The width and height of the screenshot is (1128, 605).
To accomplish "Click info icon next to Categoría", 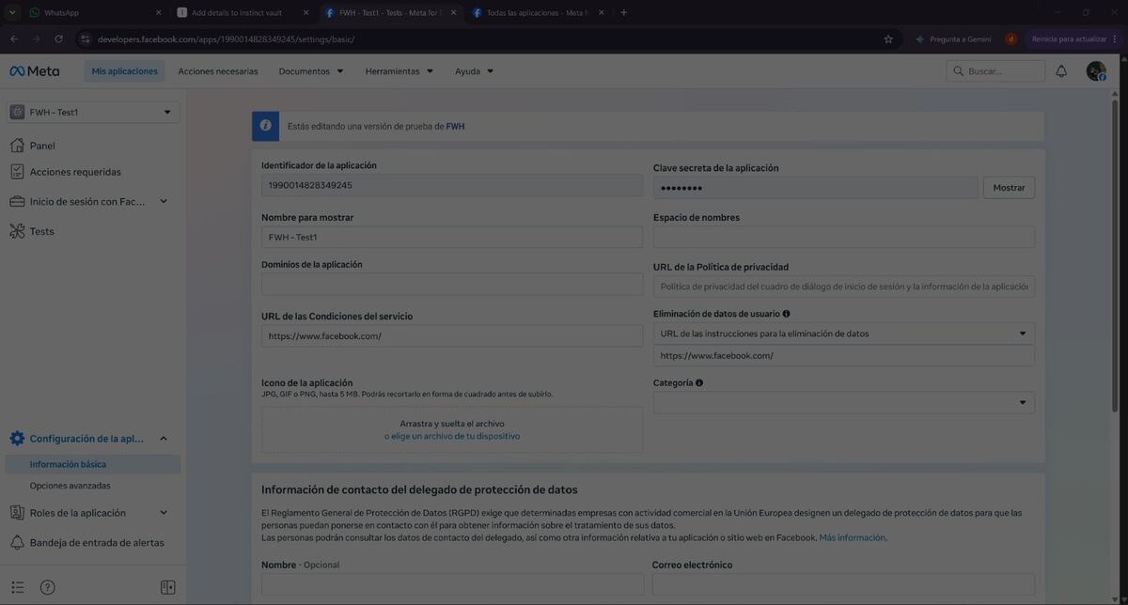I will 699,383.
